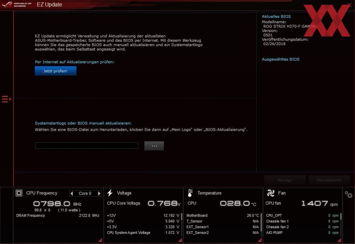Screen dimensions: 355x244
Task: Click the EXT_Sensor2 row
Action: pyautogui.click(x=223, y=232)
